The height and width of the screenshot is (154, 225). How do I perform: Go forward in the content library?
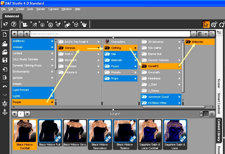[21, 34]
